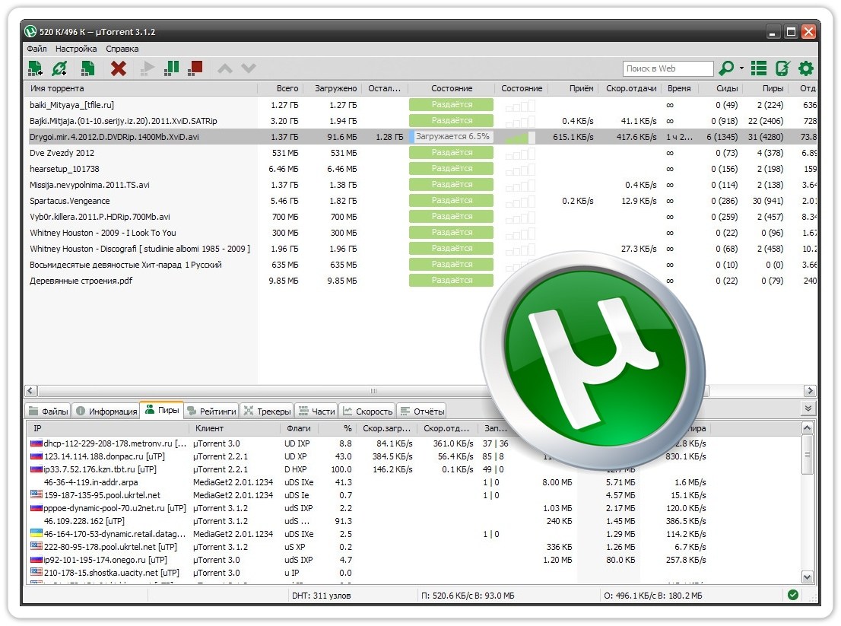
Task: Open the search engine dropdown arrow
Action: 742,68
